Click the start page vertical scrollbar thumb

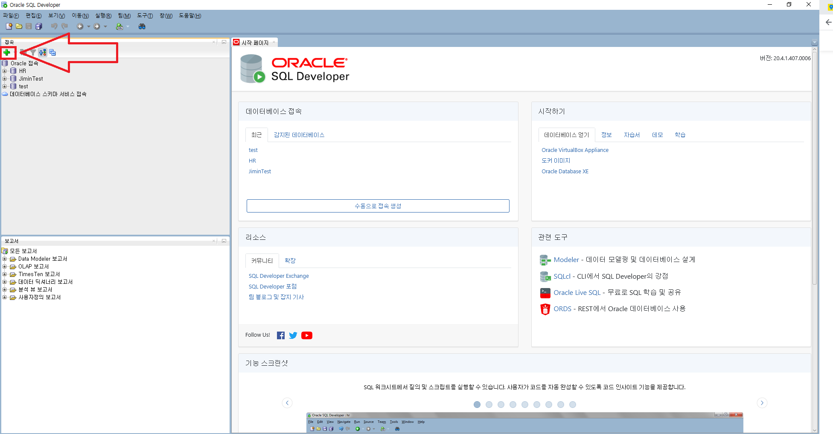pyautogui.click(x=815, y=169)
